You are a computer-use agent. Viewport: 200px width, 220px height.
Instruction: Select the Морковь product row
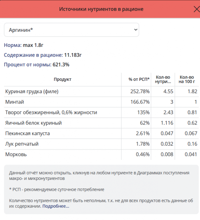tap(16, 154)
